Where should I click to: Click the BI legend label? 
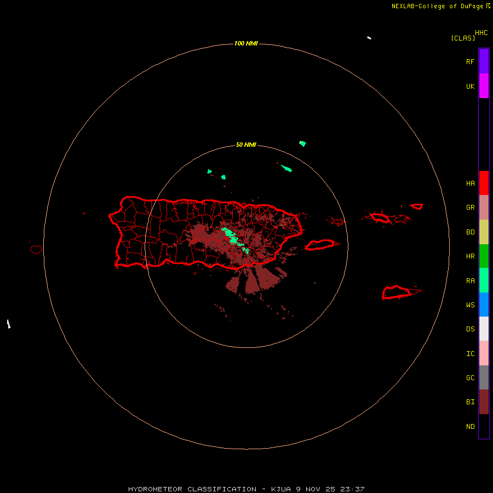click(x=471, y=402)
